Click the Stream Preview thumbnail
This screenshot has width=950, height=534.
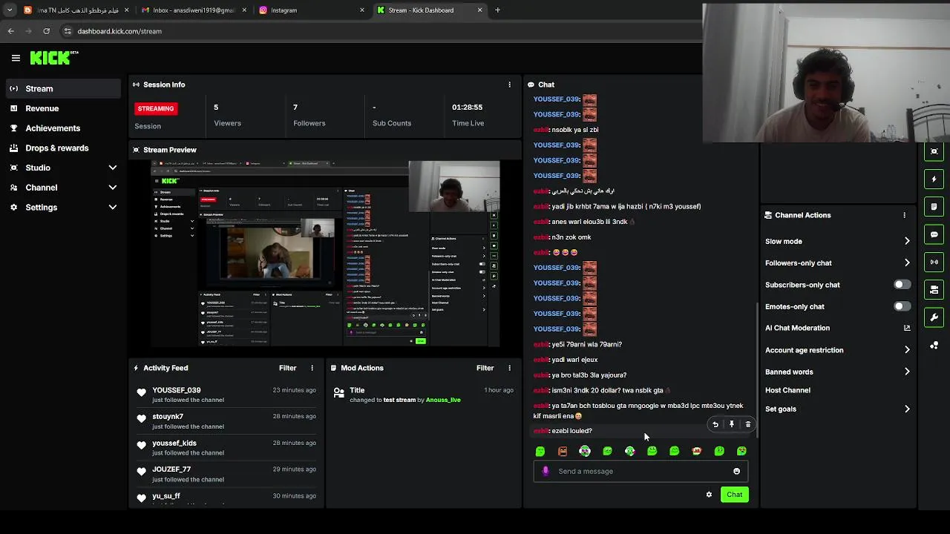[325, 254]
